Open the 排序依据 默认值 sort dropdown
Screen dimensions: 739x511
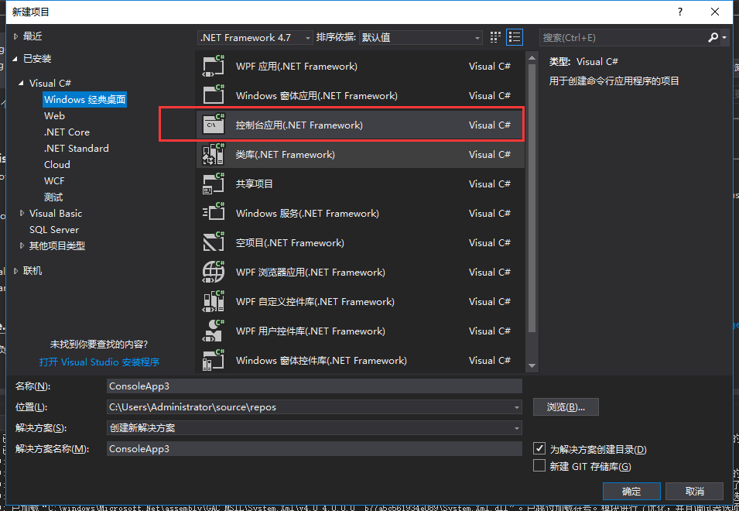coord(420,37)
